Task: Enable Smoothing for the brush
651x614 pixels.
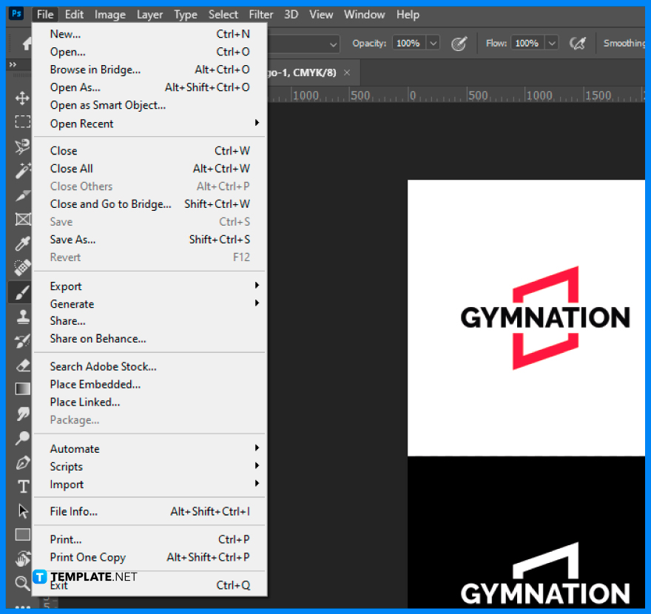Action: coord(625,42)
